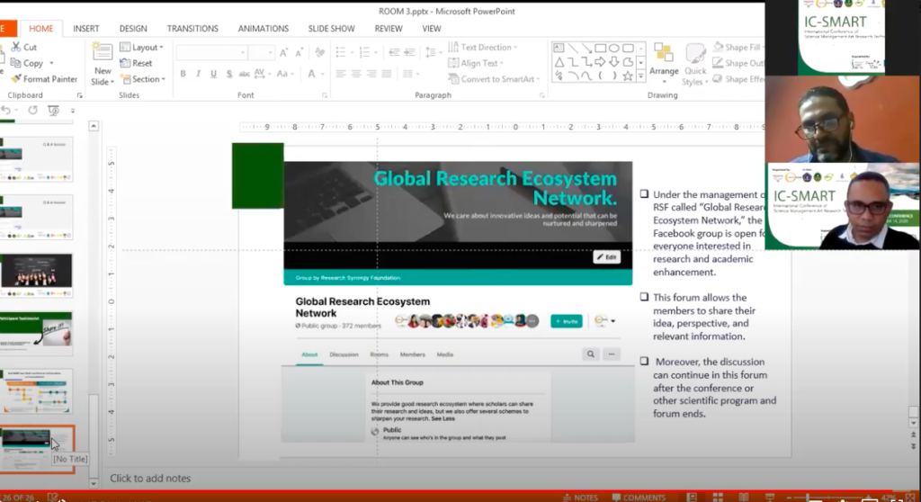This screenshot has height=502, width=921.
Task: Open the Arrange dropdown
Action: (x=664, y=64)
